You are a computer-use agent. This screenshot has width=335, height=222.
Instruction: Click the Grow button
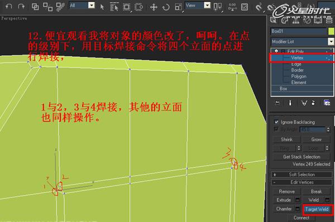pos(316,139)
